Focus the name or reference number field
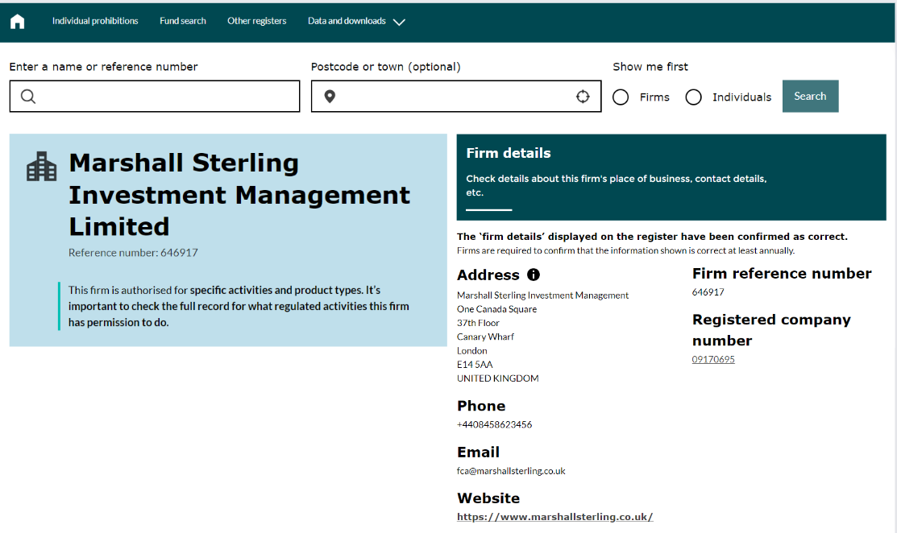Screen dimensions: 897x533 [155, 96]
